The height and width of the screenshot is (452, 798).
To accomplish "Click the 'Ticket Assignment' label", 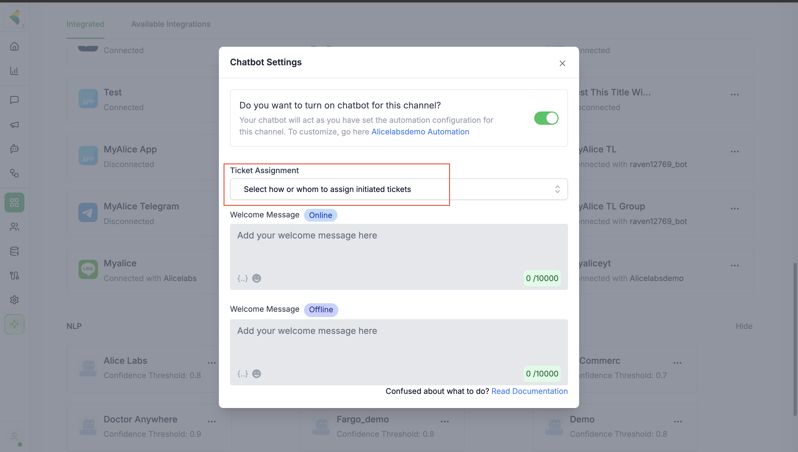I will pos(264,170).
